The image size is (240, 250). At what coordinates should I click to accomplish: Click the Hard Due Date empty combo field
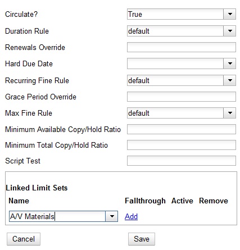175,63
